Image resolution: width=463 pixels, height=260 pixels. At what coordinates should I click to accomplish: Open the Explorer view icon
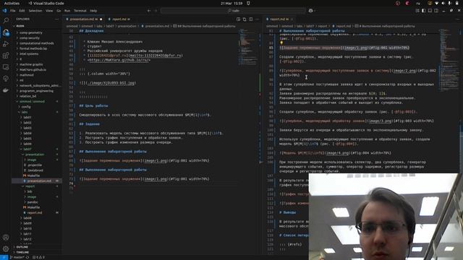(x=6, y=32)
